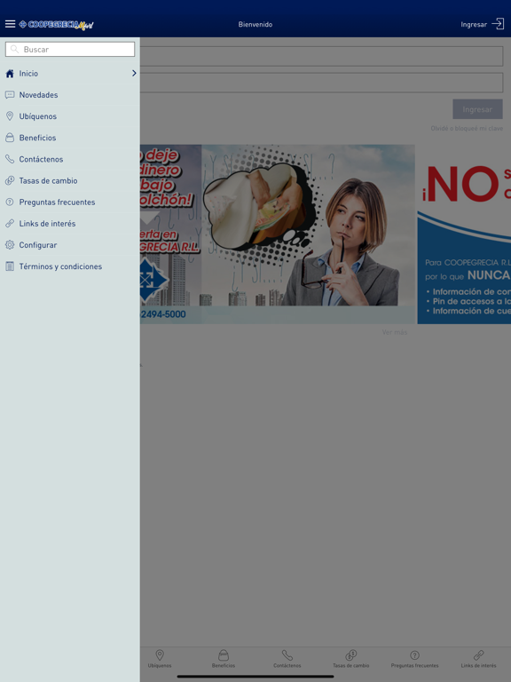Open the Novedades menu item
The height and width of the screenshot is (682, 511).
point(70,95)
